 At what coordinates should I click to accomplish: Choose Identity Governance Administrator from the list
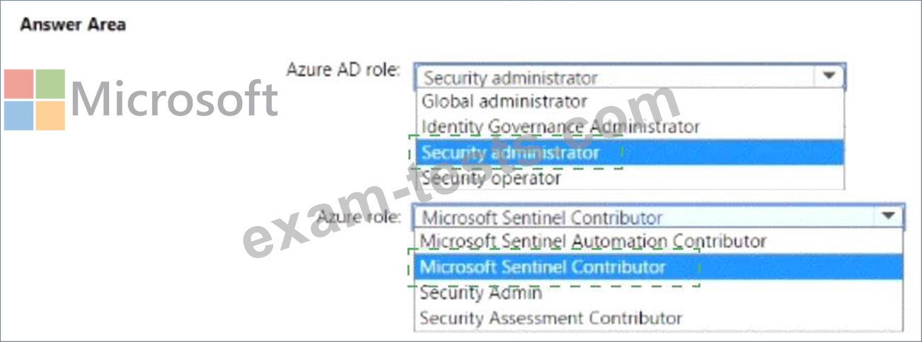click(560, 126)
